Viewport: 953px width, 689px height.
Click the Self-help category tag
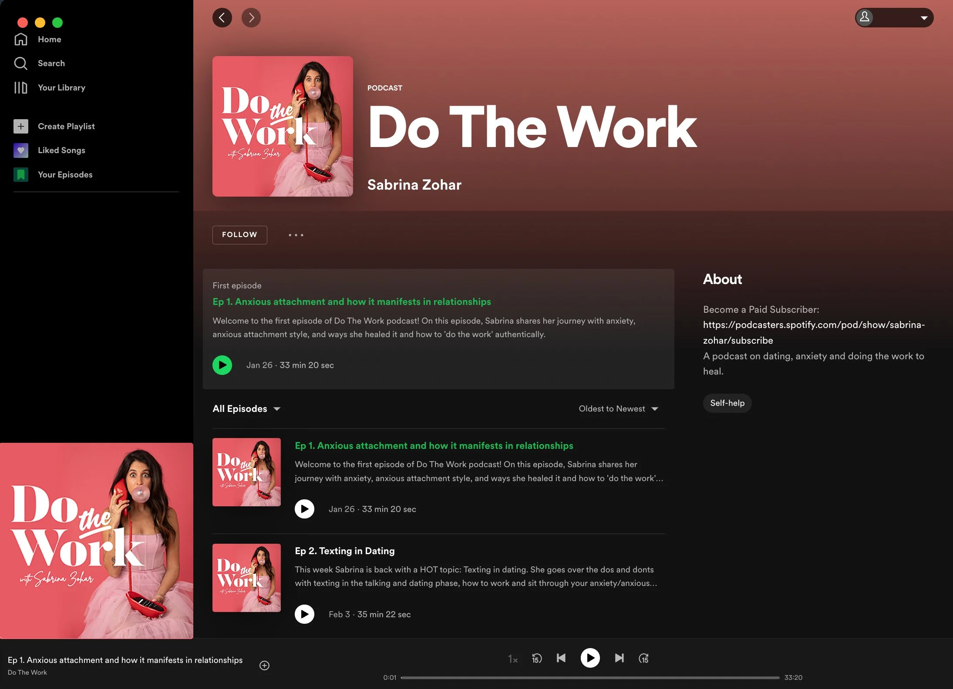tap(727, 403)
